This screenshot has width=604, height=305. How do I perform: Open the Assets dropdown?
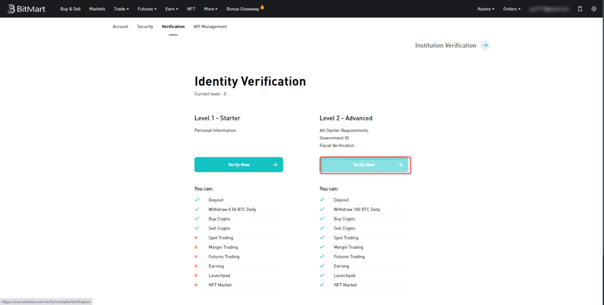(x=485, y=9)
